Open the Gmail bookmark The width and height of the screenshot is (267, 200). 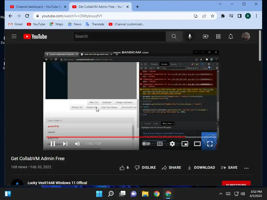click(x=15, y=24)
